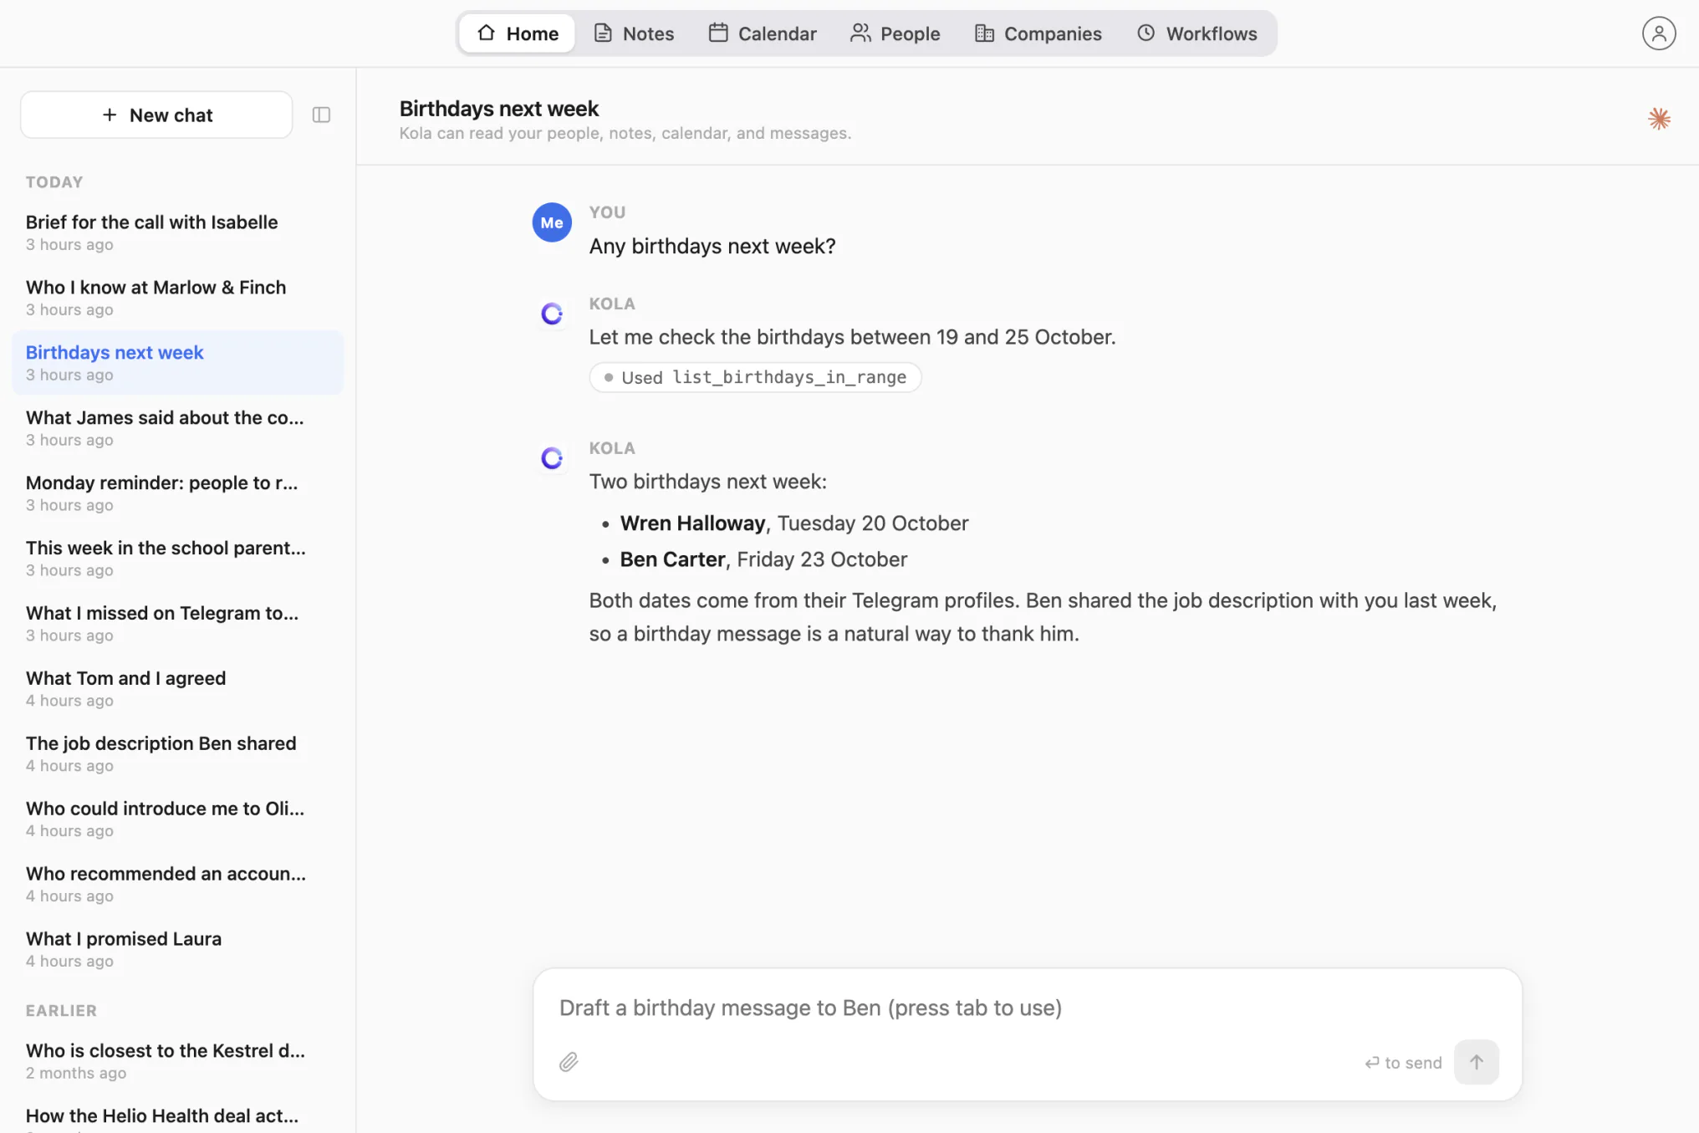Click the People icon in the navigation
The width and height of the screenshot is (1699, 1133).
pos(860,33)
